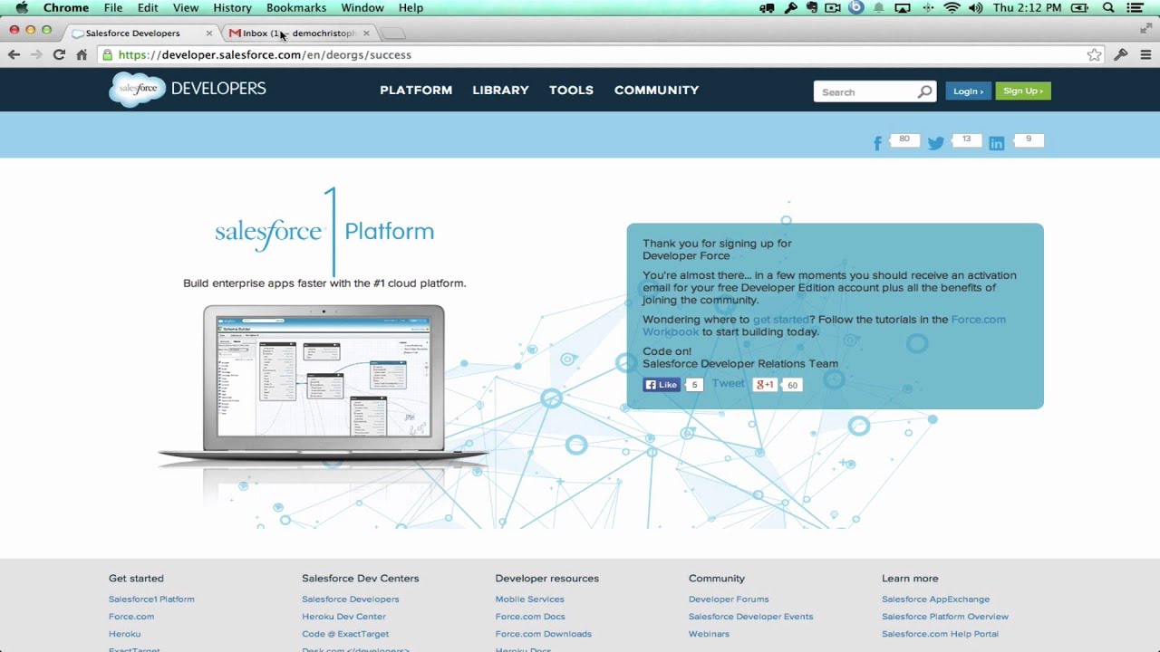Image resolution: width=1160 pixels, height=652 pixels.
Task: Go to browser home icon
Action: [x=82, y=54]
